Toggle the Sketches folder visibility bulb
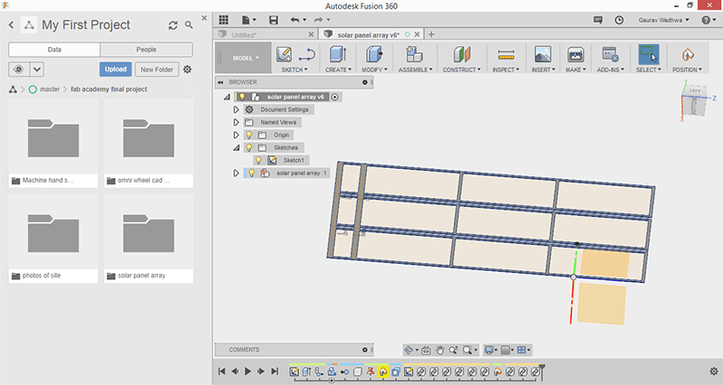723x385 pixels. 249,147
